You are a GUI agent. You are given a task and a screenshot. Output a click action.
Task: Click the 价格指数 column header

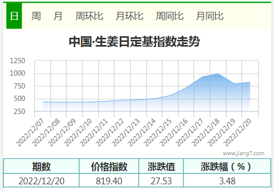click(109, 166)
